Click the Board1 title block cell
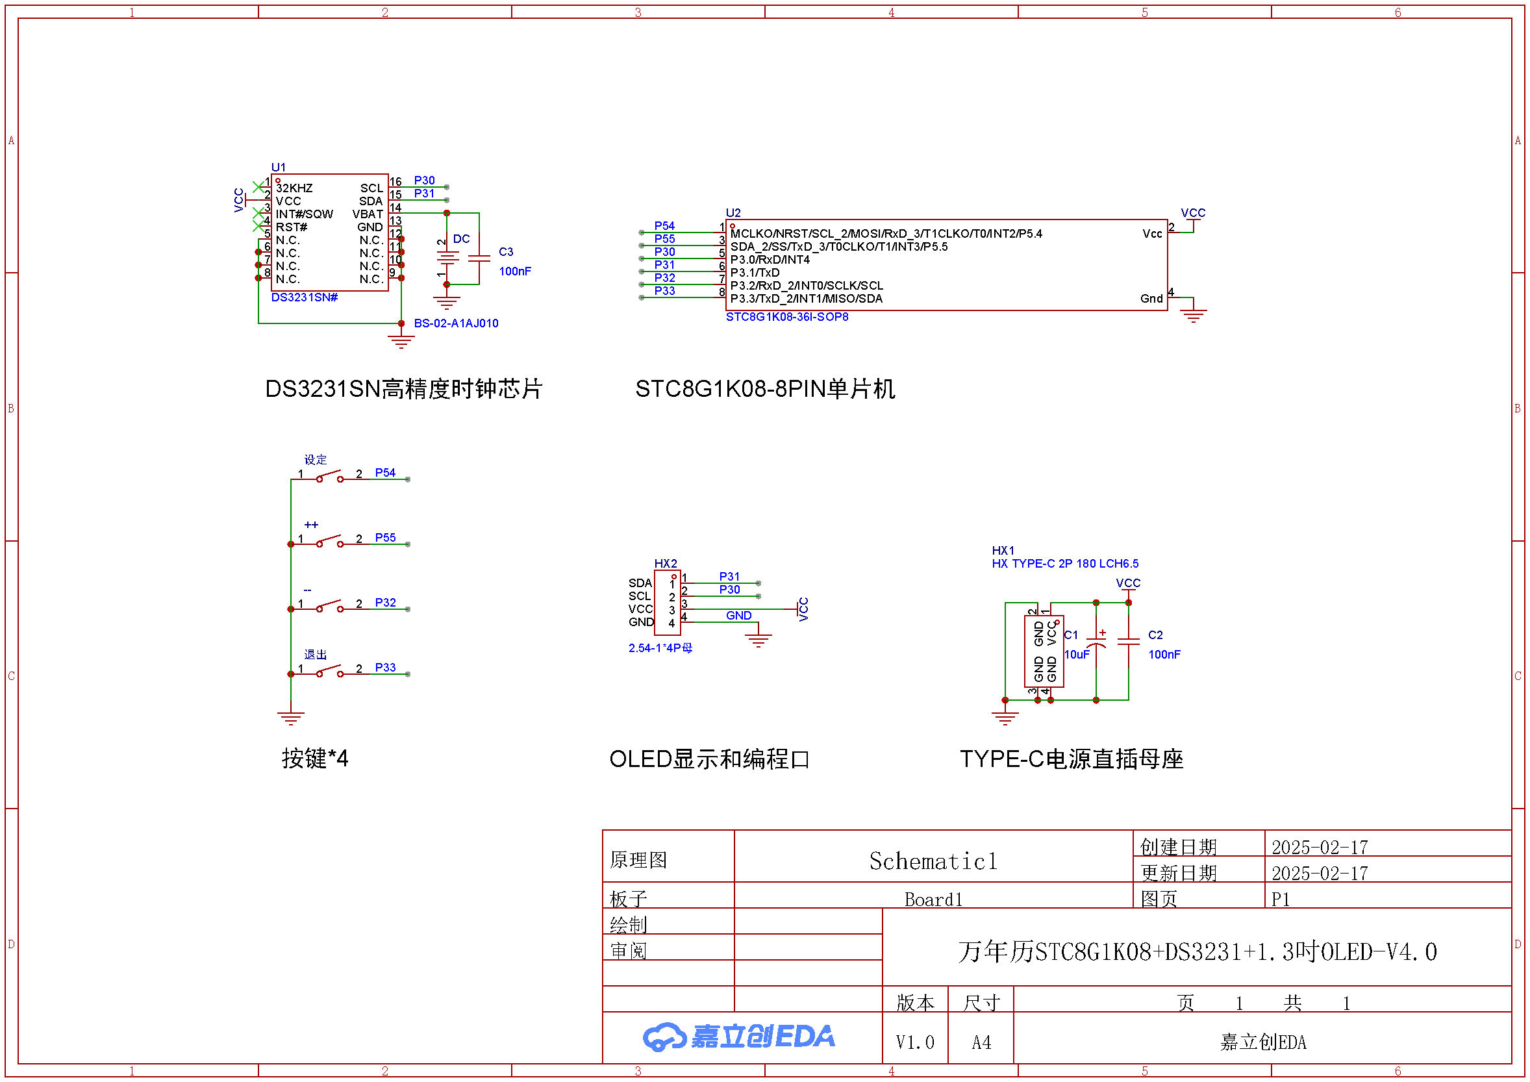Image resolution: width=1530 pixels, height=1082 pixels. click(934, 896)
